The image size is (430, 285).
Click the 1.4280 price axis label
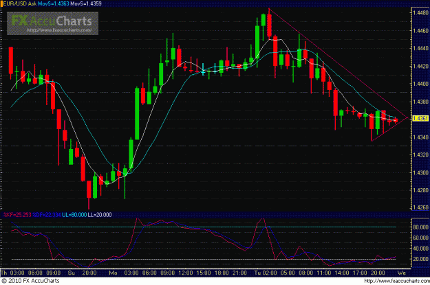(x=420, y=190)
